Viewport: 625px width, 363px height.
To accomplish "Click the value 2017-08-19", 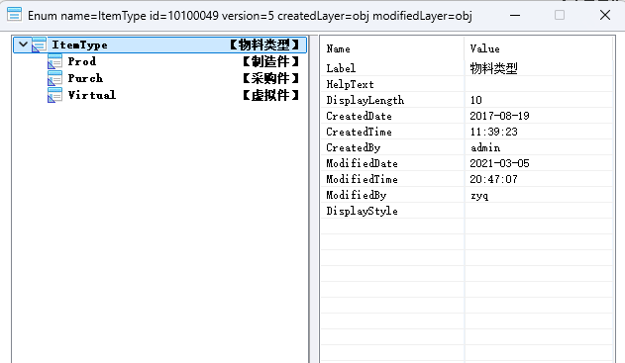I will pos(499,116).
